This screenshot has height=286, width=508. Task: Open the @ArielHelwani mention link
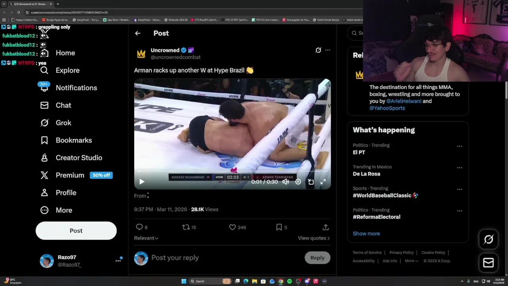(x=404, y=101)
